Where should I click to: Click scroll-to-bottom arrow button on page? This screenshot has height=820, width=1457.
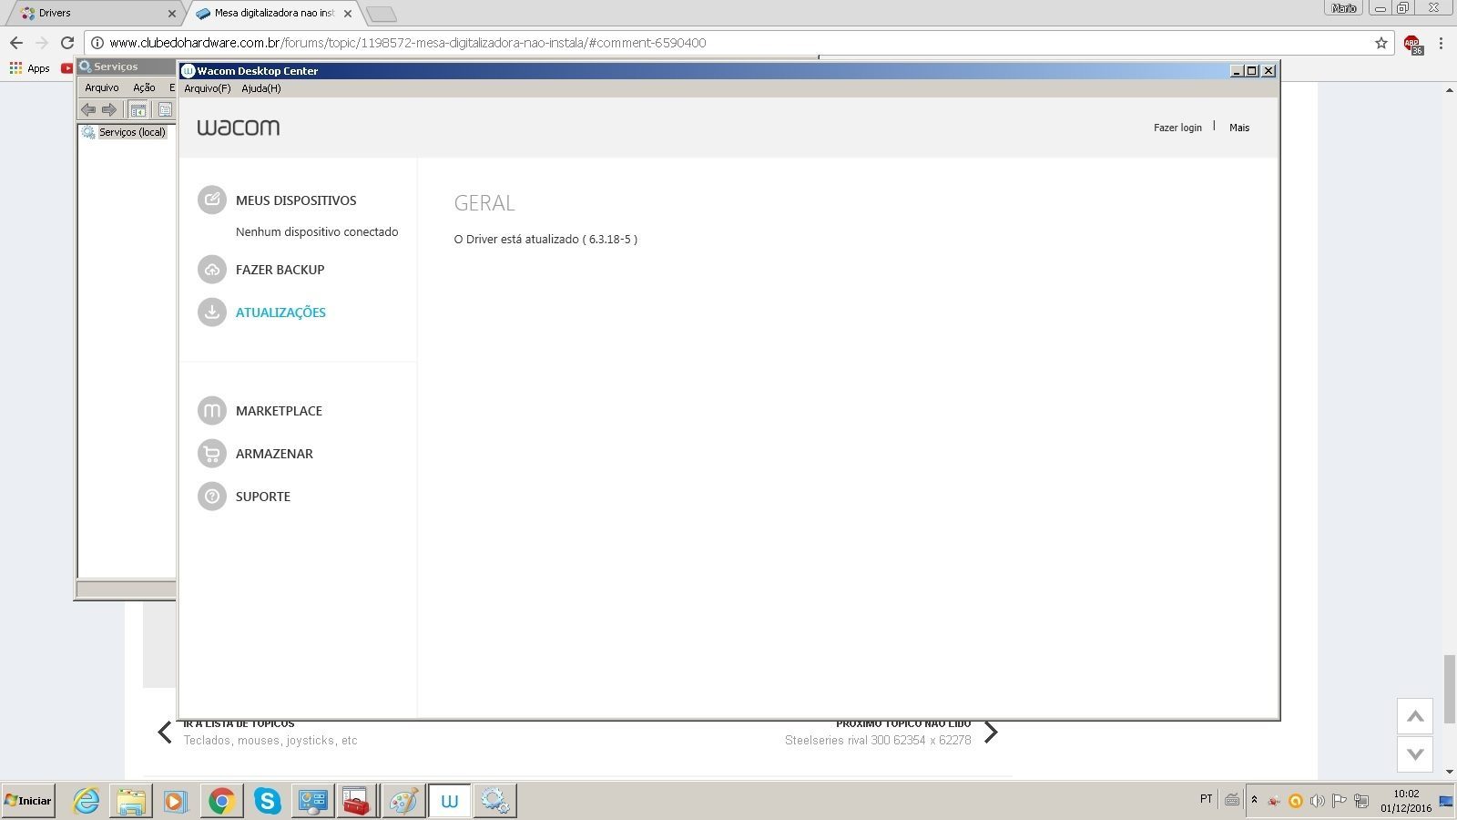coord(1415,754)
